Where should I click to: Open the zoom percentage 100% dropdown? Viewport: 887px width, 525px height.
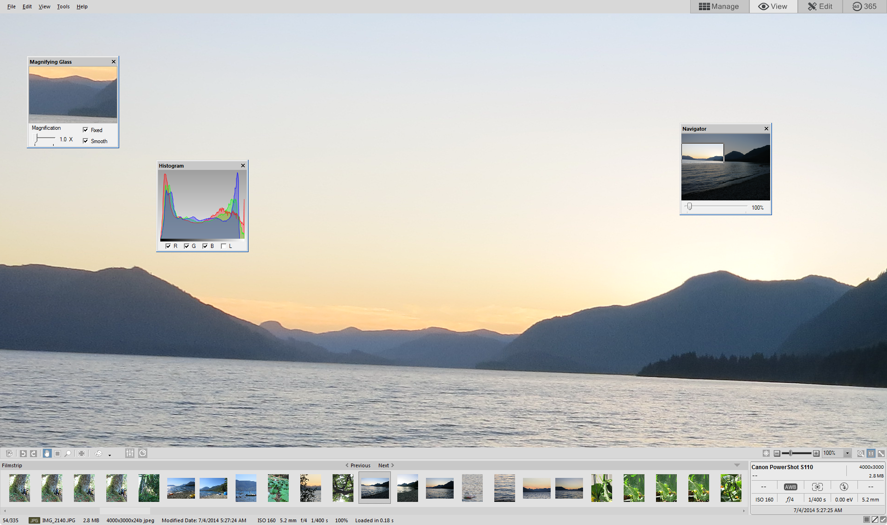[847, 453]
